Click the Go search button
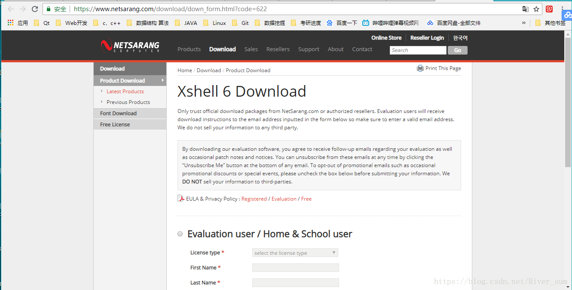 (x=458, y=50)
